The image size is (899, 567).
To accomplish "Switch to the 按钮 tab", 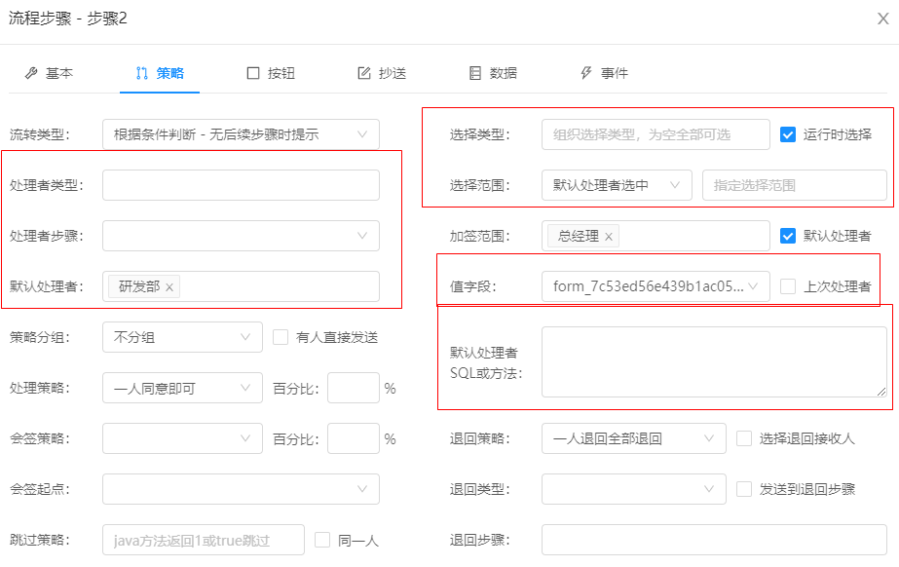I will [x=271, y=73].
